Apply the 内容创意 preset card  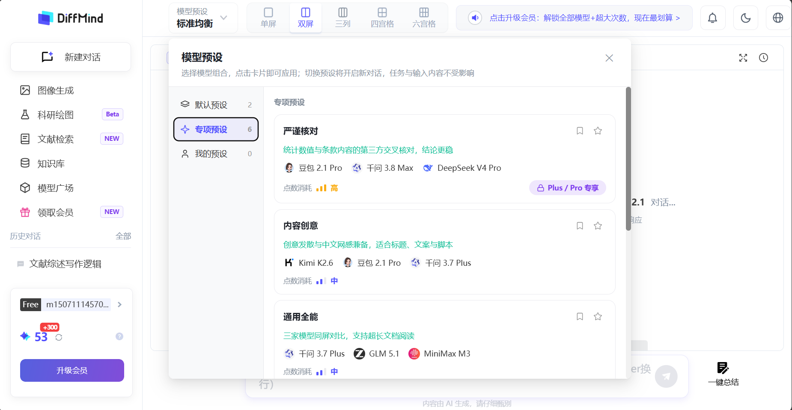tap(444, 252)
